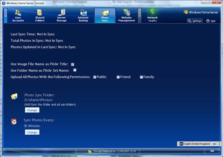Click Photos Updated in Last Sync line

(x=43, y=47)
